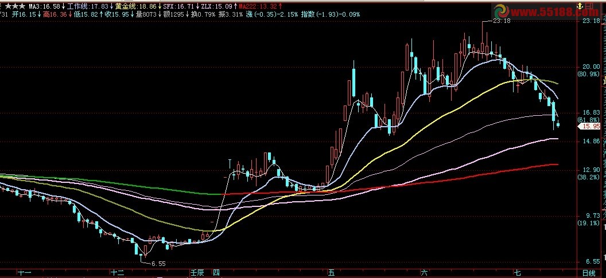Viewport: 606px width, 278px height.
Task: Click the 十一 month marker on time axis
Action: pyautogui.click(x=24, y=273)
